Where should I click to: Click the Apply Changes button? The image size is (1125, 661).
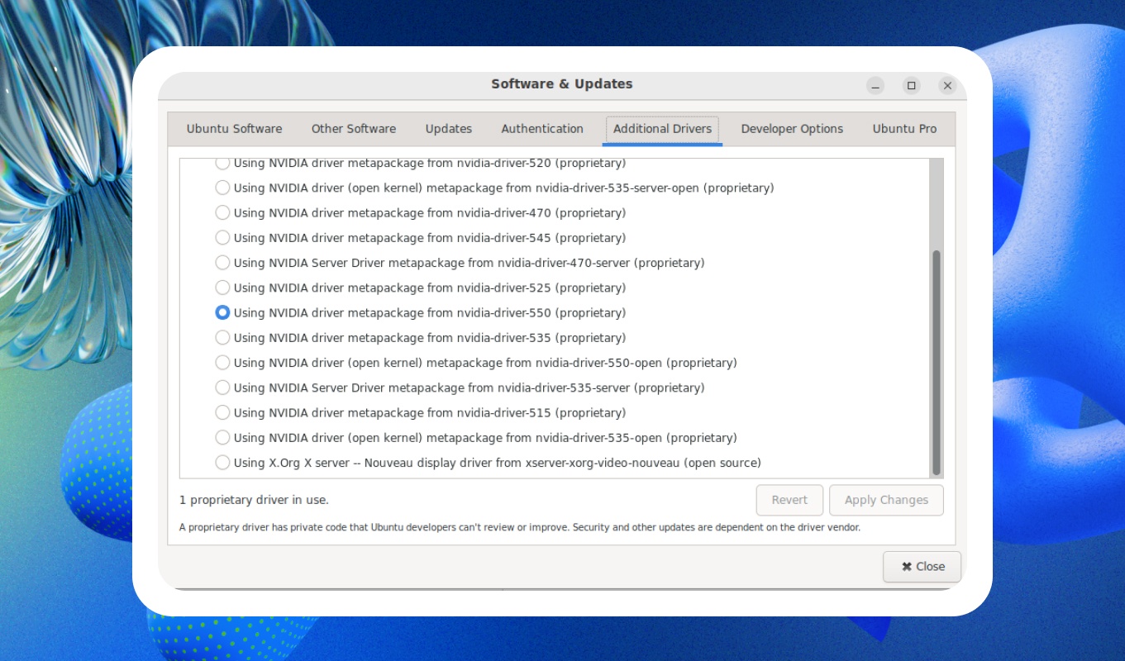pos(886,500)
